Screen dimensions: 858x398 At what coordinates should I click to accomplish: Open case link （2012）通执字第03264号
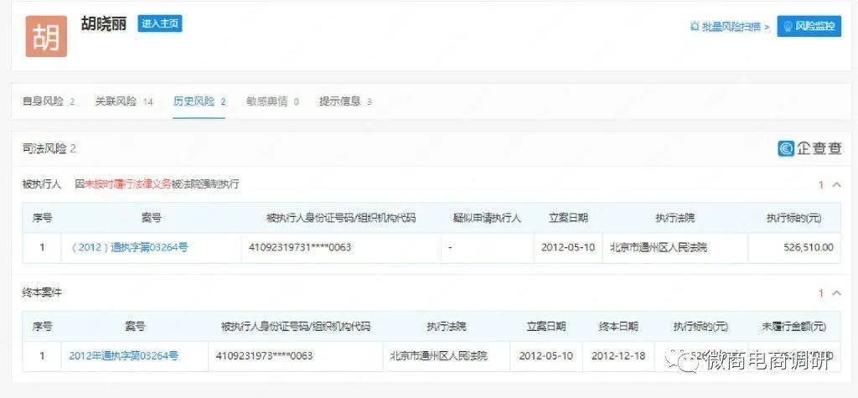click(x=130, y=247)
